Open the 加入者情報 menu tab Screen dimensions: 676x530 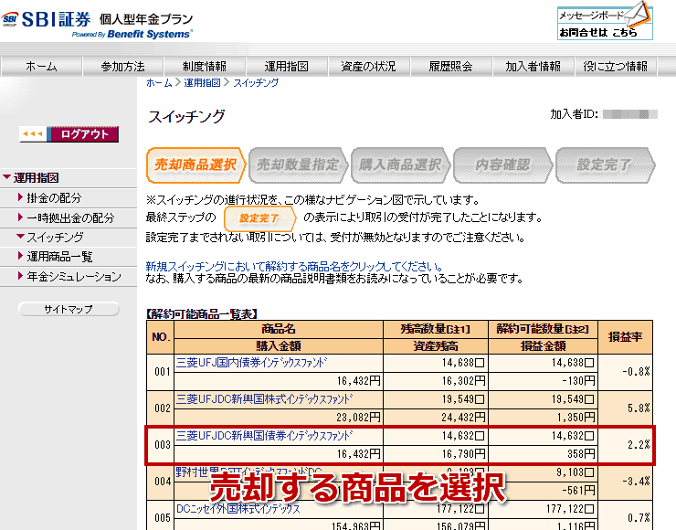pos(533,67)
